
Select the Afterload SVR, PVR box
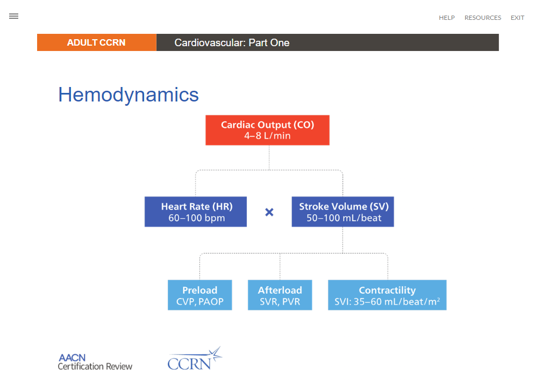(280, 295)
